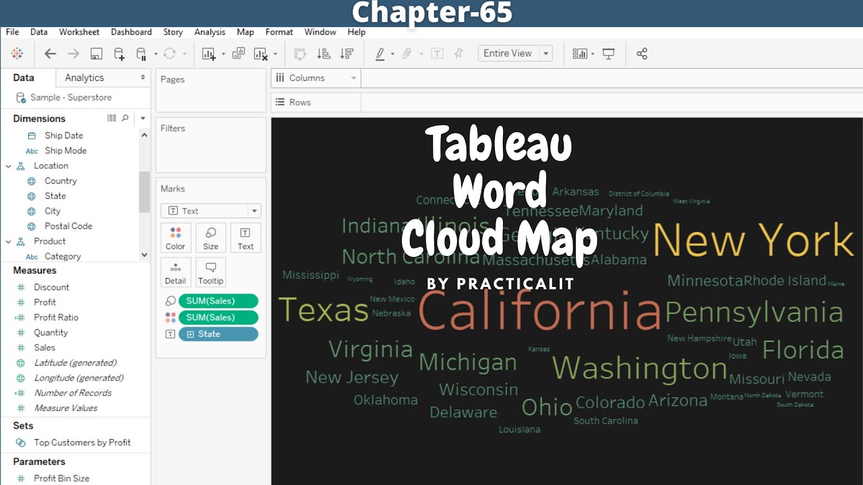Duplicate the sheet using the toolbar icon
The image size is (863, 485).
(x=239, y=54)
